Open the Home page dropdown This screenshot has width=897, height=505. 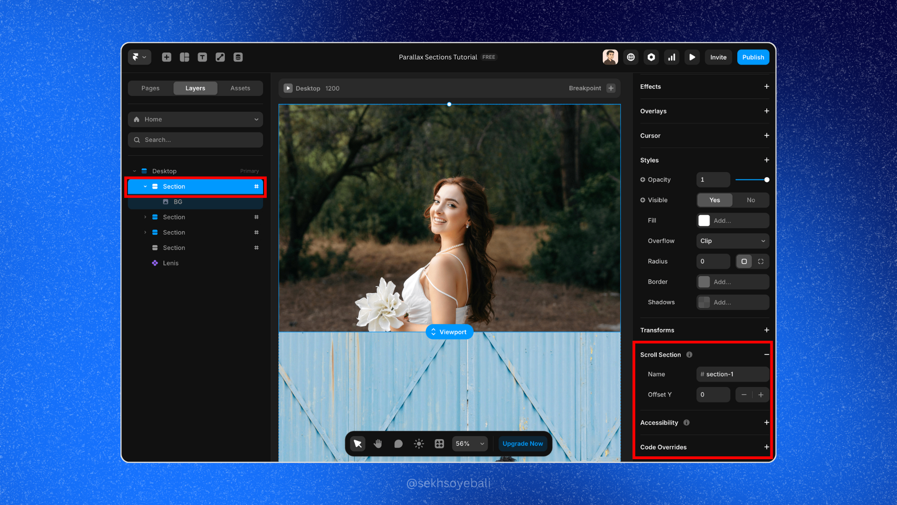195,119
